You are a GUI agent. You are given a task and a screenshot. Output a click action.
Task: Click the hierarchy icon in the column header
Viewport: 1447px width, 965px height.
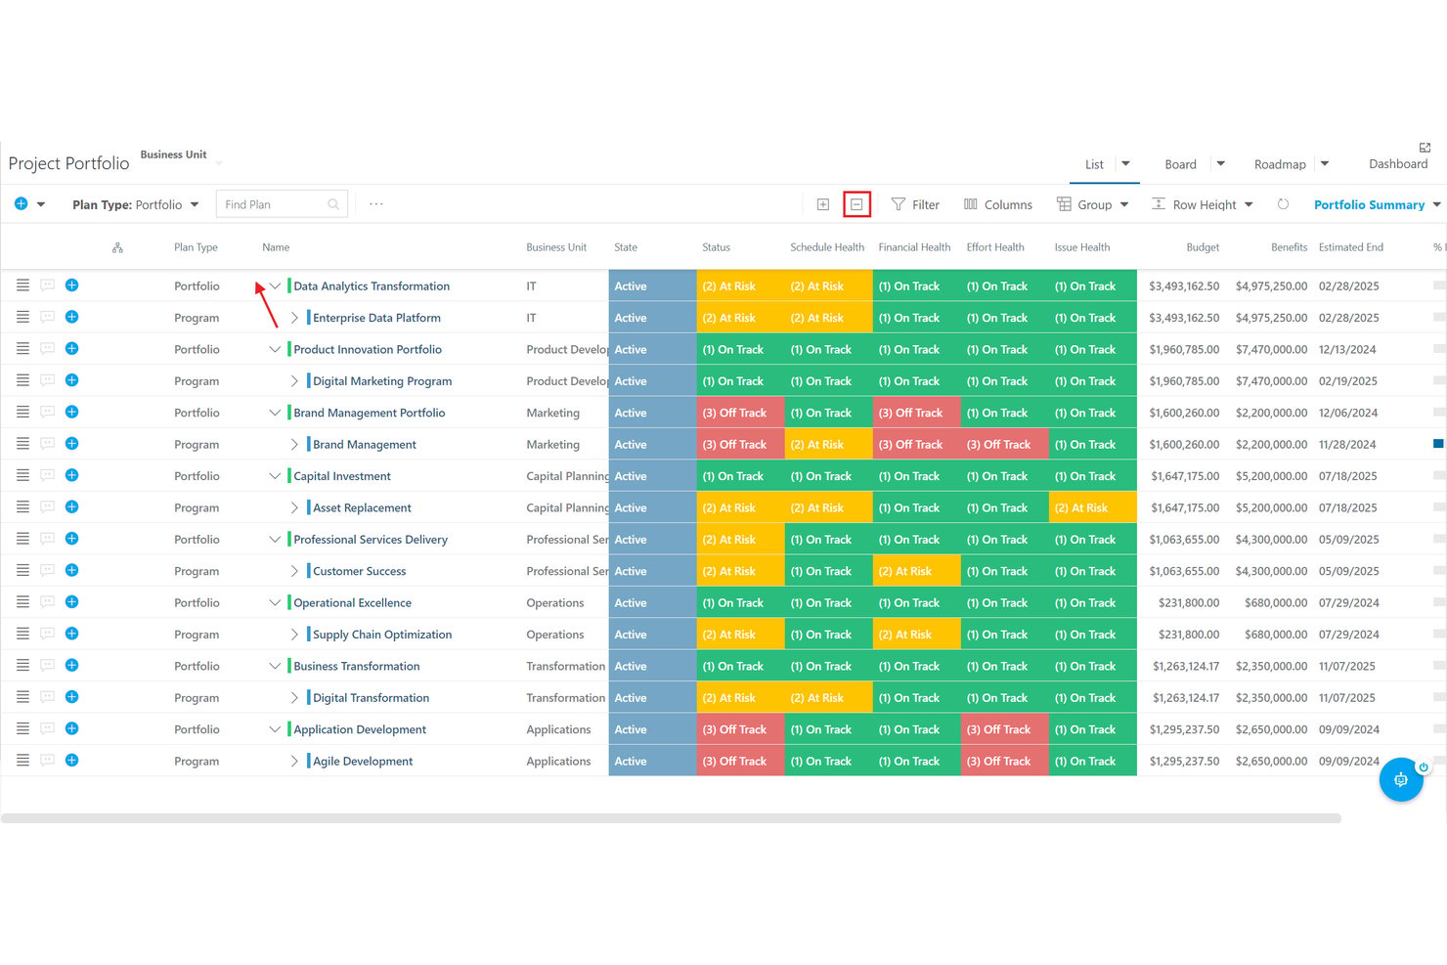click(x=117, y=247)
